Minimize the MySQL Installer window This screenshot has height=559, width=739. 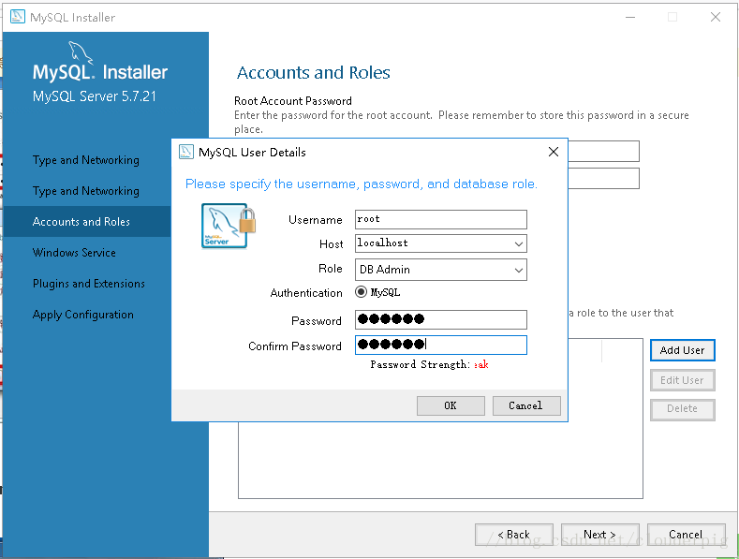630,17
